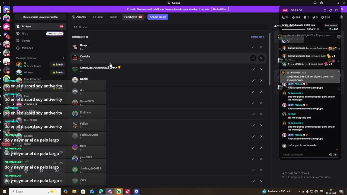Open the server with the 37 badge
Image resolution: width=347 pixels, height=195 pixels.
point(7,18)
